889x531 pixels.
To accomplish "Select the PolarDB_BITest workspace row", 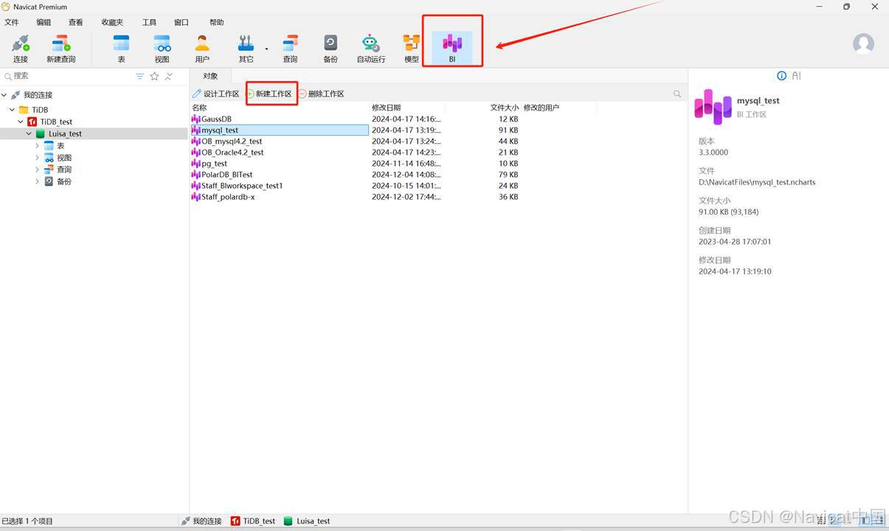I will click(x=280, y=174).
